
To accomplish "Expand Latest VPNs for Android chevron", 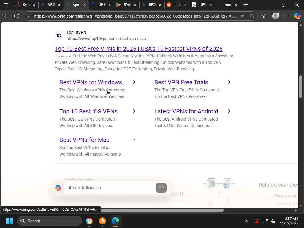I will click(229, 111).
